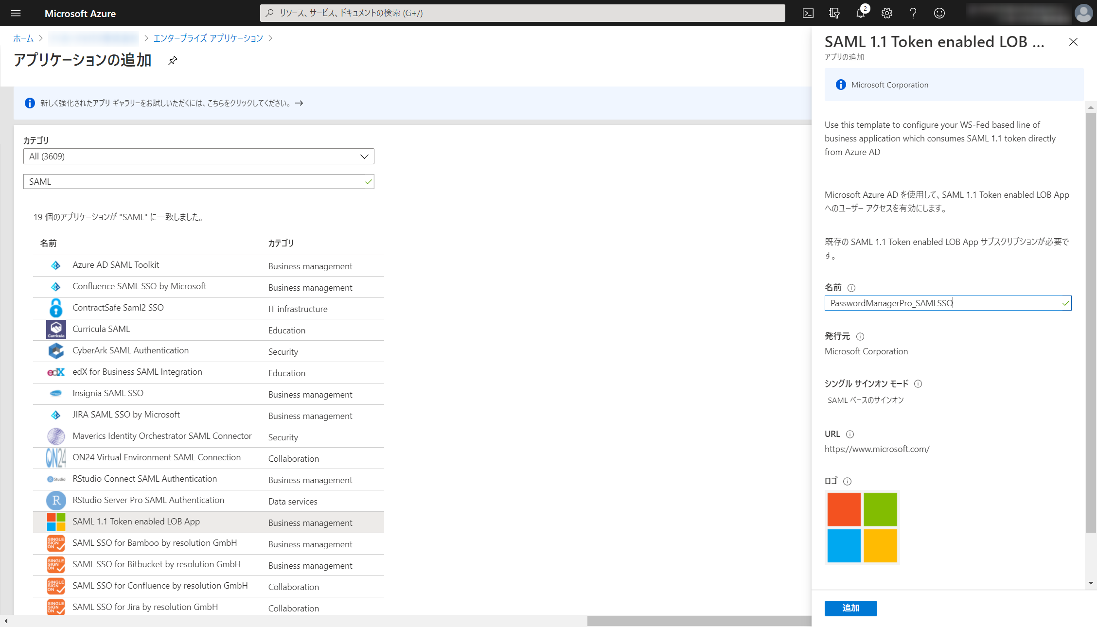
Task: Click the new app gallery banner arrow
Action: [x=299, y=103]
